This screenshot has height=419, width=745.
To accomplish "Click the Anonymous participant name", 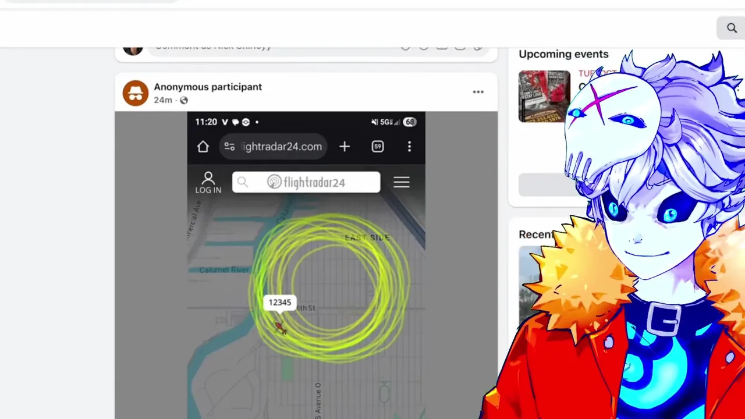I will click(x=208, y=87).
